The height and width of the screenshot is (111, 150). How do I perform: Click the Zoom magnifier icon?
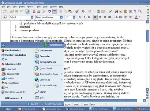[x=140, y=11]
